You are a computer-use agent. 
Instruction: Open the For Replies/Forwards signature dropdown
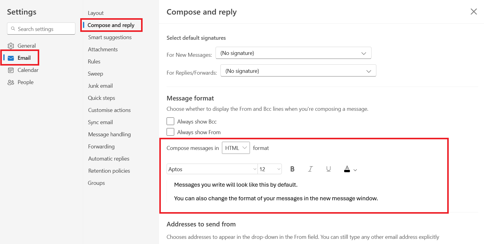pyautogui.click(x=298, y=71)
